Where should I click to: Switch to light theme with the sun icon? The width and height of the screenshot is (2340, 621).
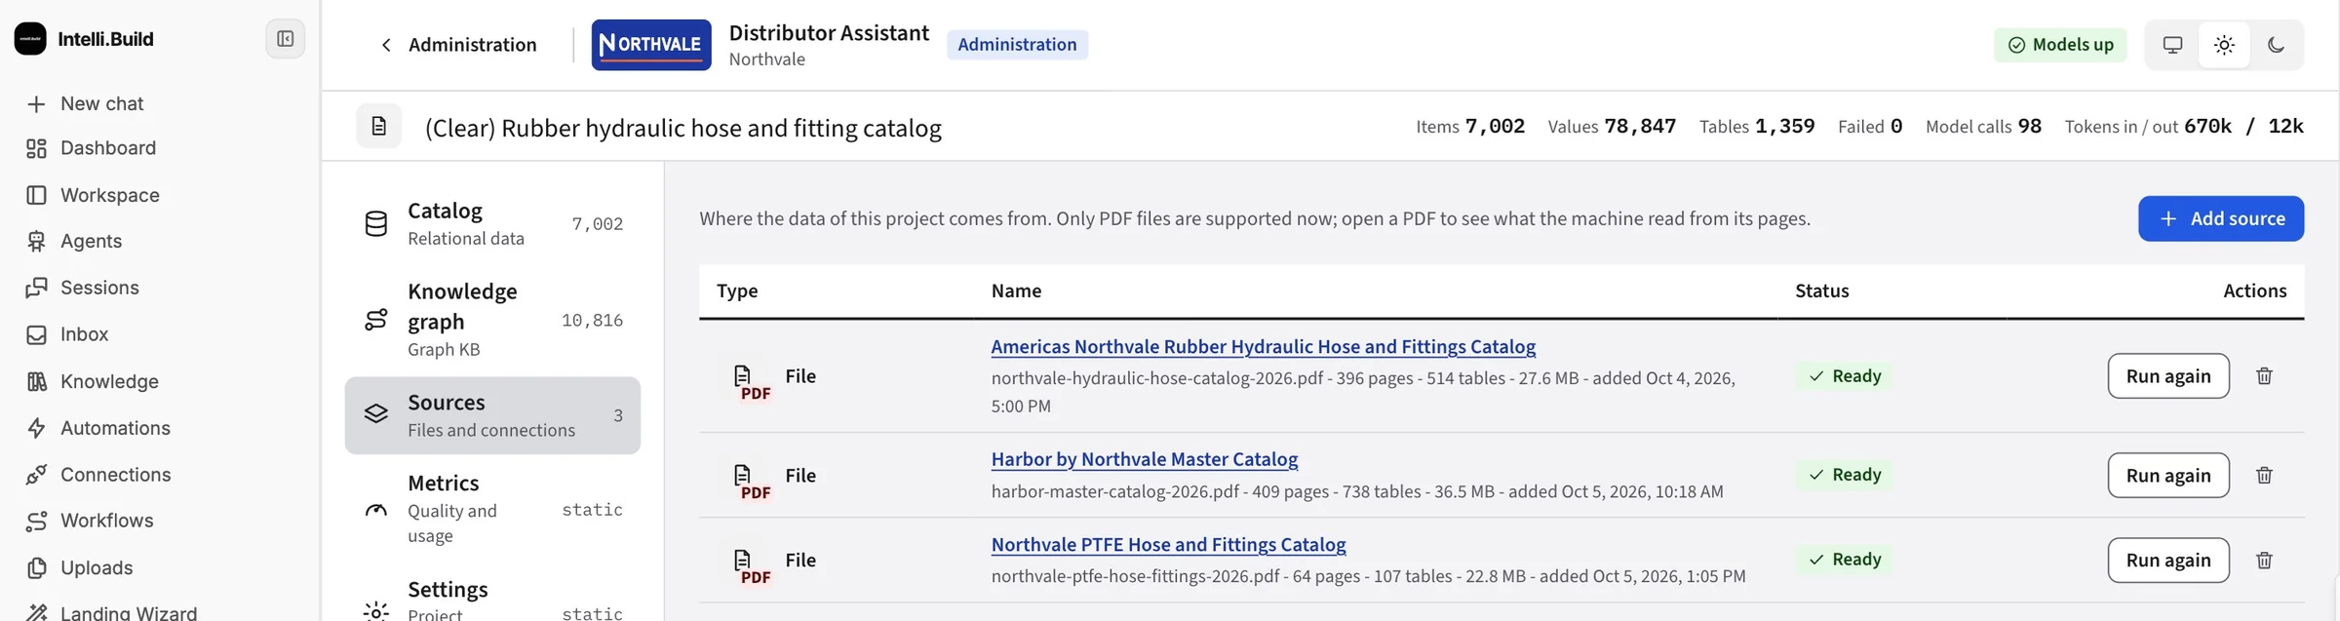(x=2224, y=45)
